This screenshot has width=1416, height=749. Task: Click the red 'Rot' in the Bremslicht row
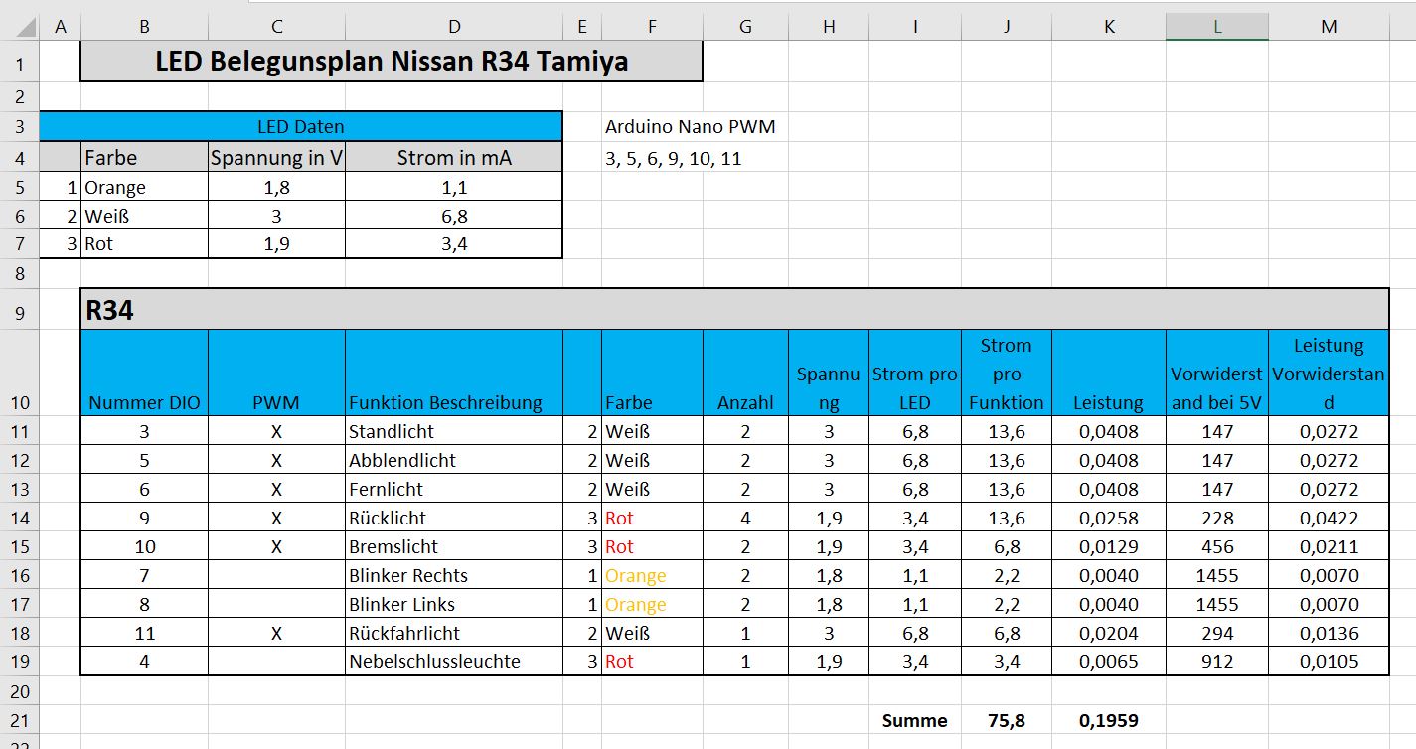653,546
